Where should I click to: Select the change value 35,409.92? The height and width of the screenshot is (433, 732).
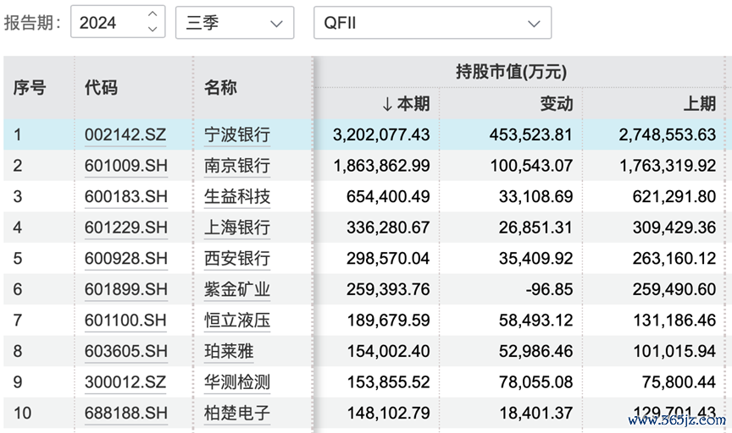pos(536,258)
